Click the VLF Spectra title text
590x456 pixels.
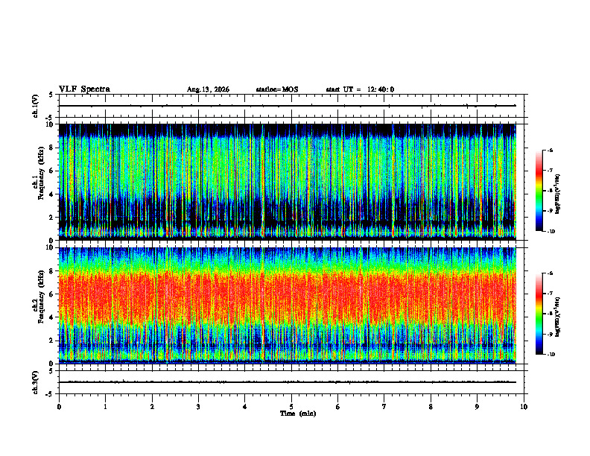coord(84,89)
